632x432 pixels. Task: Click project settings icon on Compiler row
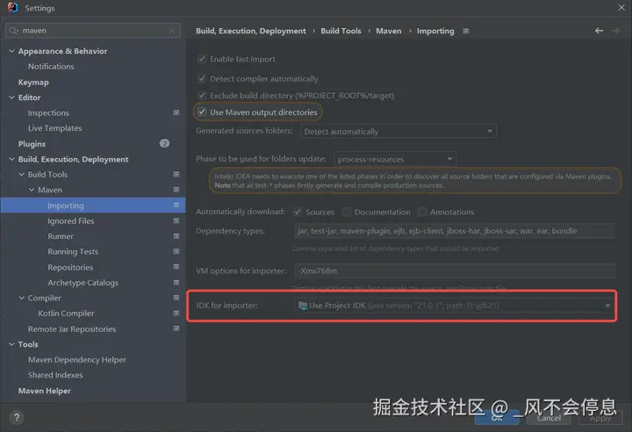pyautogui.click(x=176, y=298)
